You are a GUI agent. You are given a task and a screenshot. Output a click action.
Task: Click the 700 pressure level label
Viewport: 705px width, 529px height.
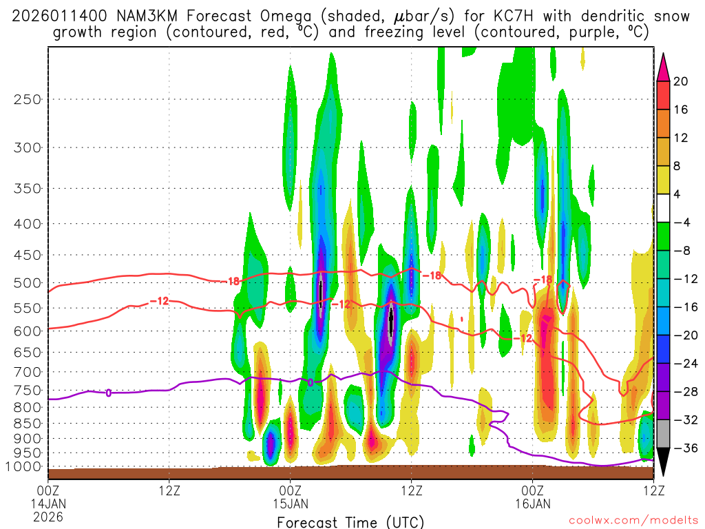(x=28, y=372)
